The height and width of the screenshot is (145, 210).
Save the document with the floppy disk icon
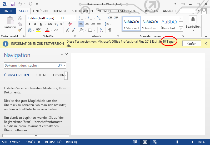(x=13, y=4)
